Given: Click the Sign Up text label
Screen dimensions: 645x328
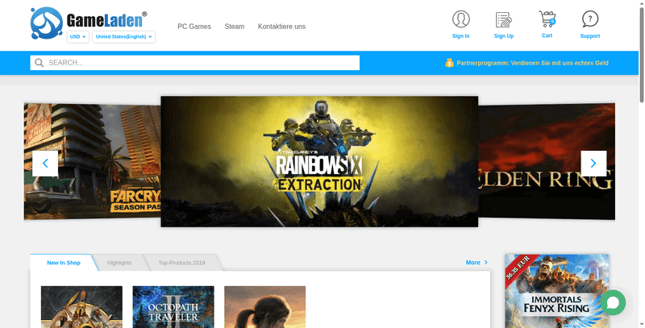Looking at the screenshot, I should coord(504,35).
